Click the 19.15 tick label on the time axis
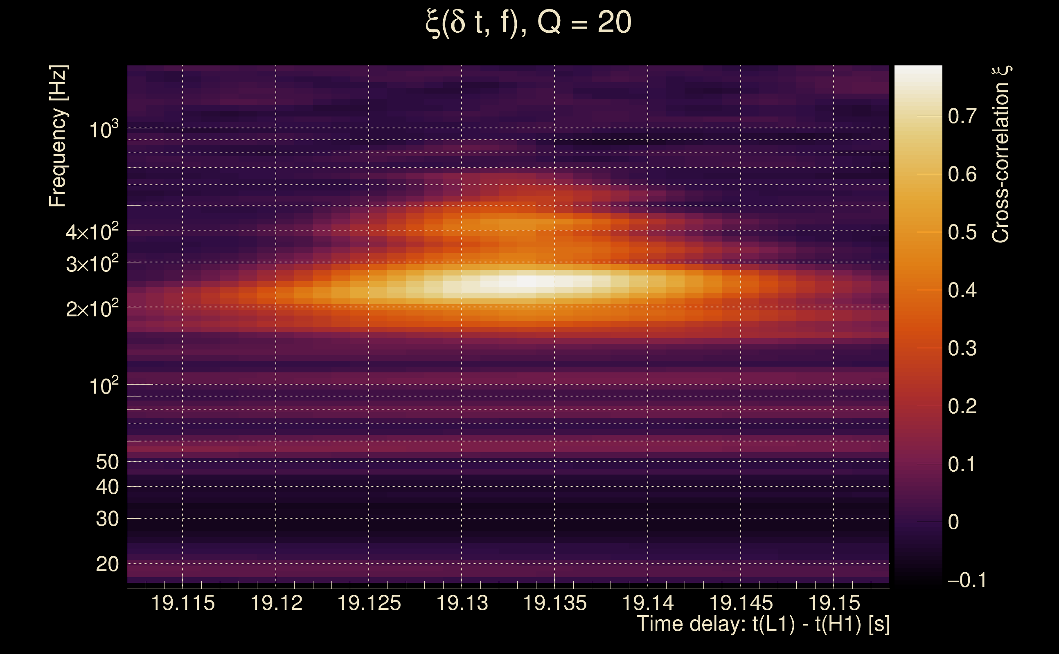Image resolution: width=1059 pixels, height=654 pixels. [834, 603]
